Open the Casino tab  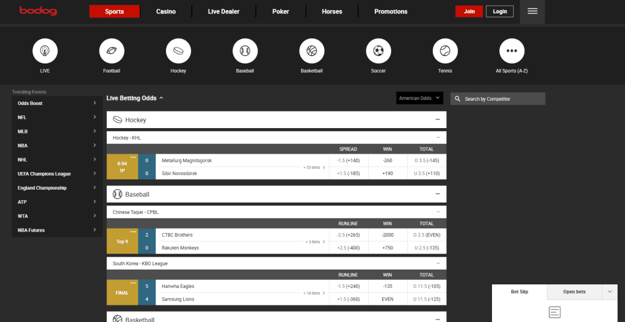(166, 12)
